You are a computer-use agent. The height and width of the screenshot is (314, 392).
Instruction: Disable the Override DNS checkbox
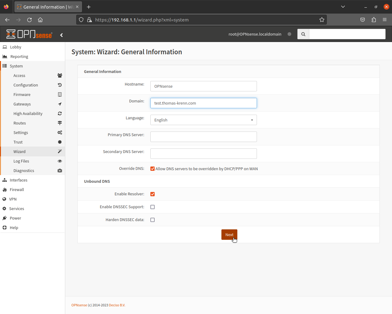pos(153,169)
